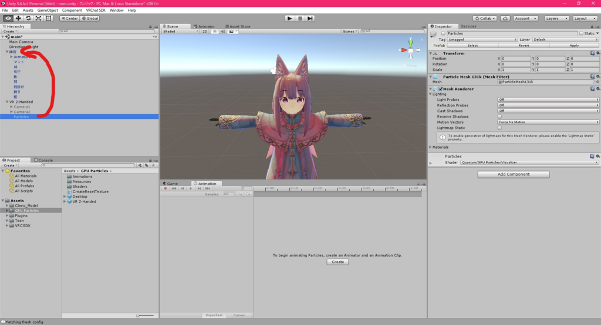Open the Component menu
This screenshot has height=325, width=601.
click(72, 11)
